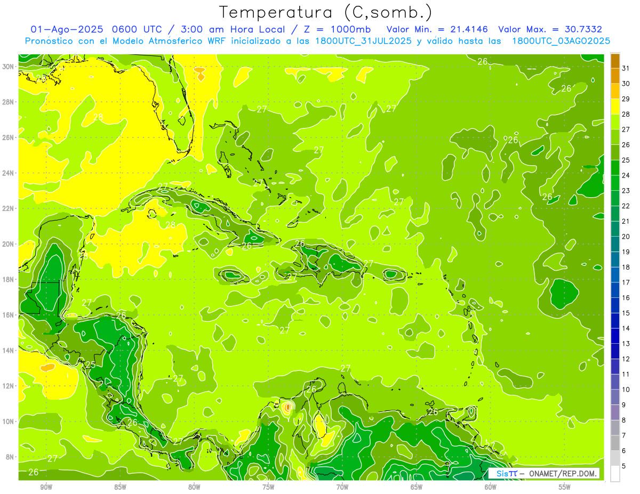Click the 60W longitude axis label
The image size is (640, 494).
[491, 487]
